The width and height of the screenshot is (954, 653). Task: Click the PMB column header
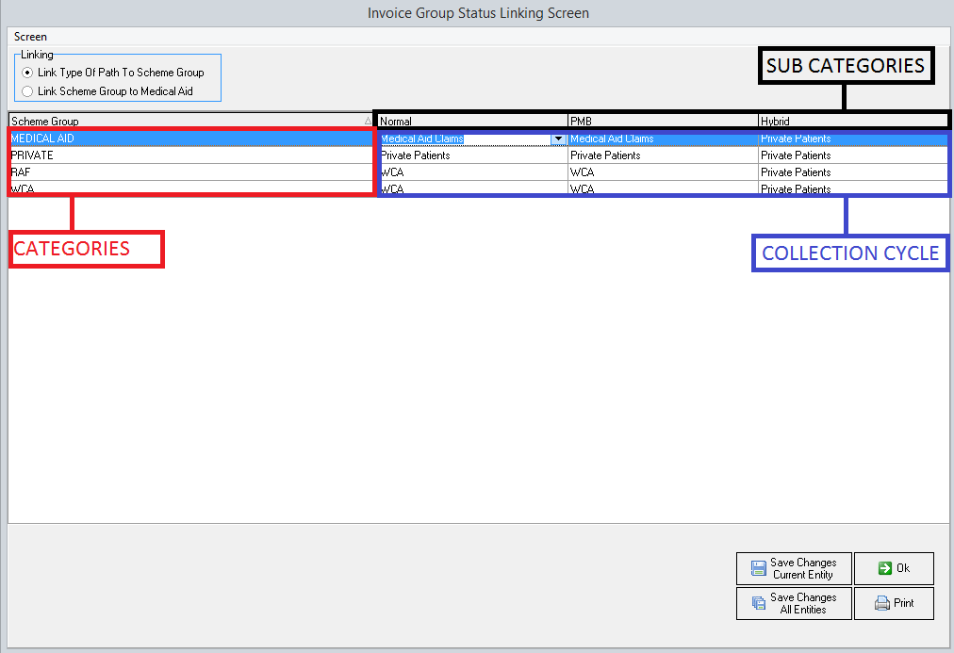[663, 121]
